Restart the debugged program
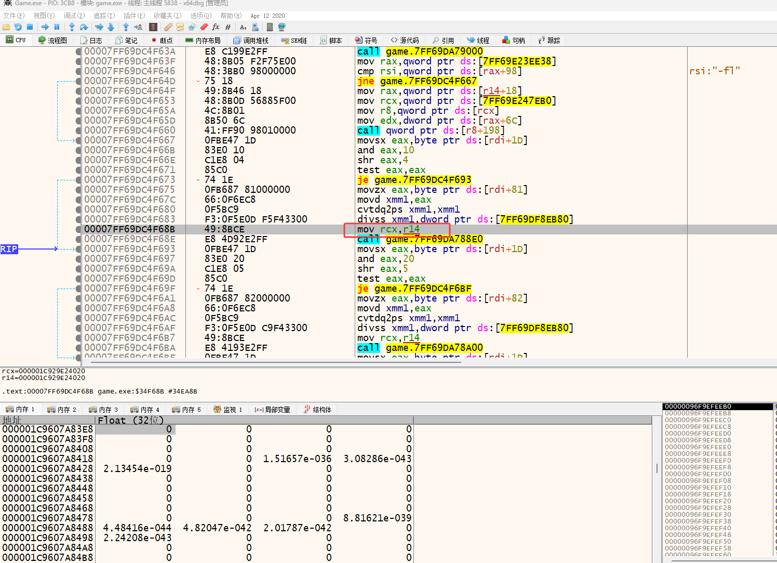The height and width of the screenshot is (563, 777). pos(18,27)
